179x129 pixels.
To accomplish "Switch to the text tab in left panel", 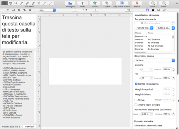I will click(8, 10).
